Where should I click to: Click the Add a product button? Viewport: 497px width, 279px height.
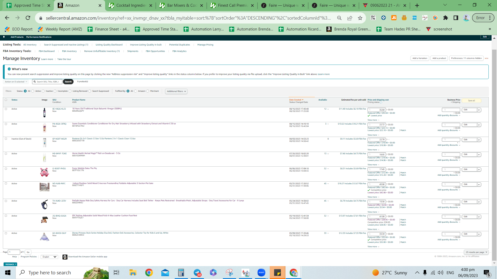[439, 58]
